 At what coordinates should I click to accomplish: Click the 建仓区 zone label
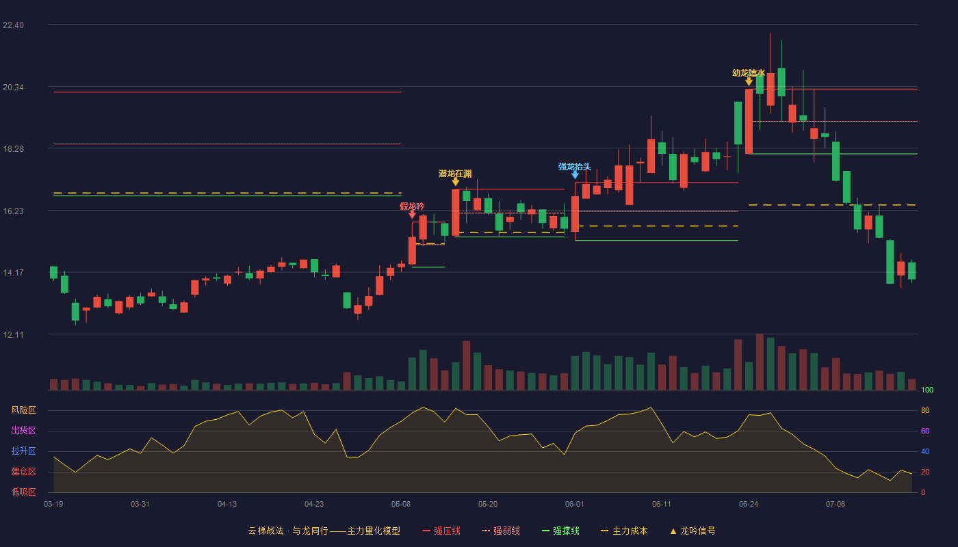coord(23,472)
